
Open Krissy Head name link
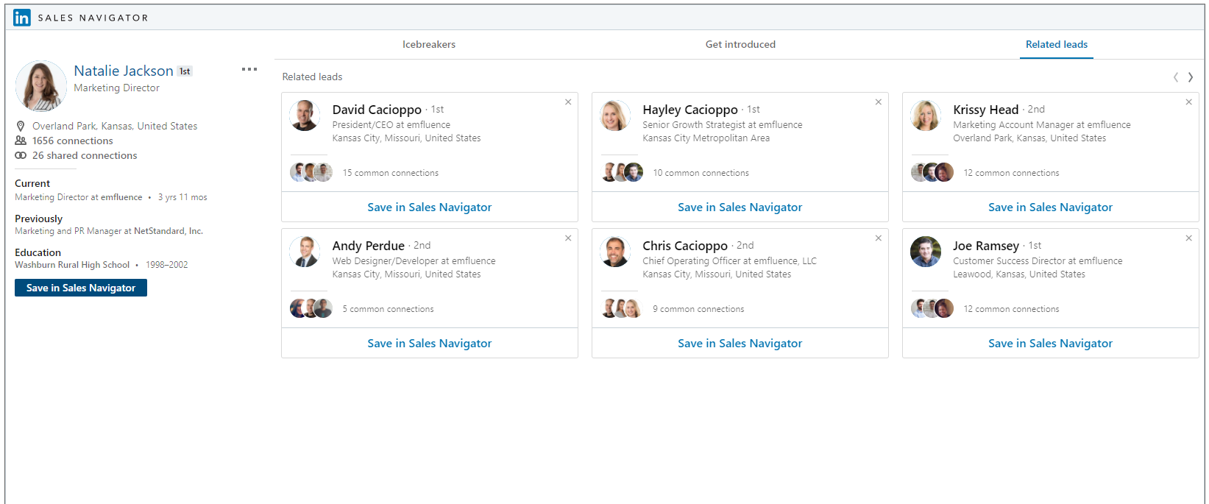pyautogui.click(x=986, y=110)
